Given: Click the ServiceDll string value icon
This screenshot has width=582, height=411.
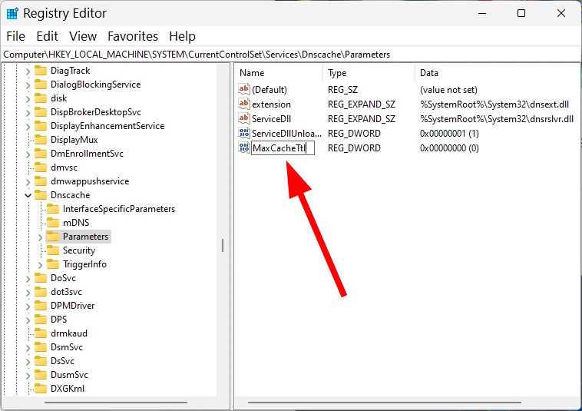Looking at the screenshot, I should click(x=244, y=119).
